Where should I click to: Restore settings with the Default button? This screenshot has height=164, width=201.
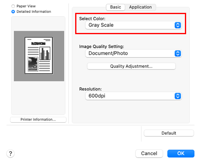[x=169, y=133]
